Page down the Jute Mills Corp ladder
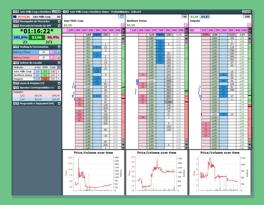The width and height of the screenshot is (264, 205). point(123,144)
